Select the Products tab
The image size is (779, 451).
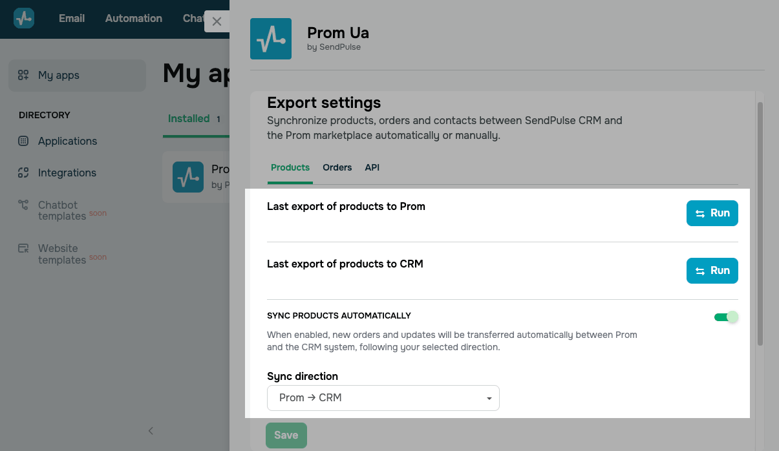[x=290, y=167]
